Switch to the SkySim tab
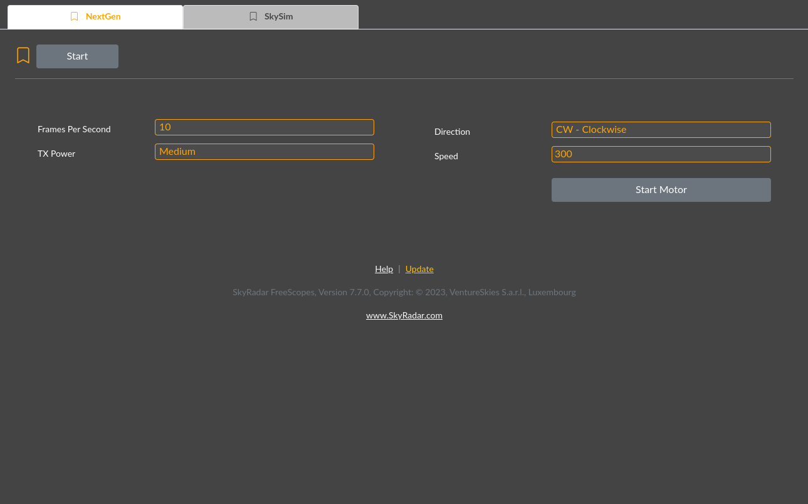 point(271,17)
